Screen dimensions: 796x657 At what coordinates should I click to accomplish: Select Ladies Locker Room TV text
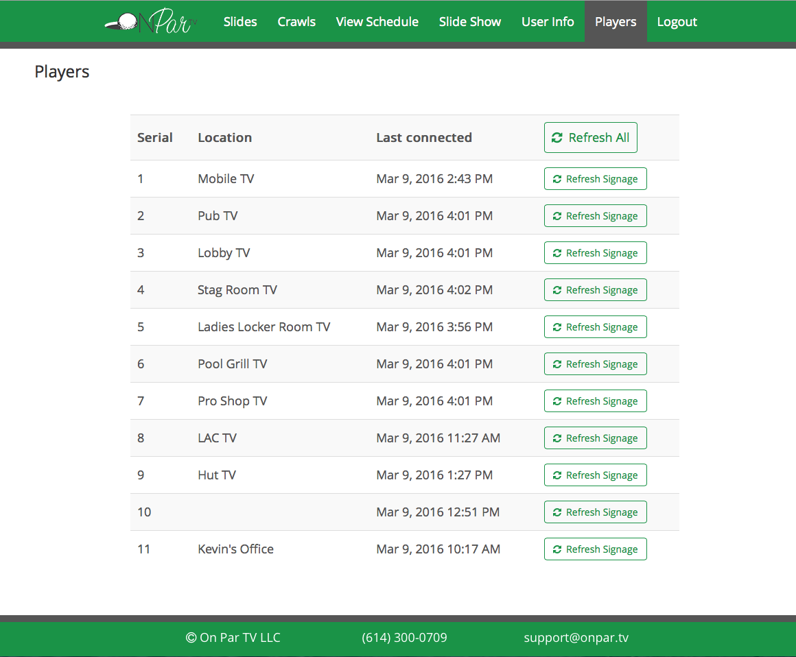click(x=264, y=326)
